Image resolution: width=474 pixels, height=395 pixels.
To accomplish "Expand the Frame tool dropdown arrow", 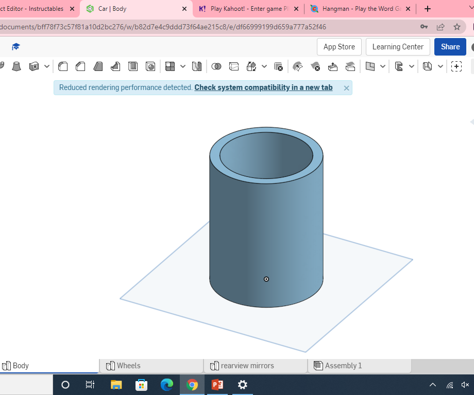I will (412, 66).
